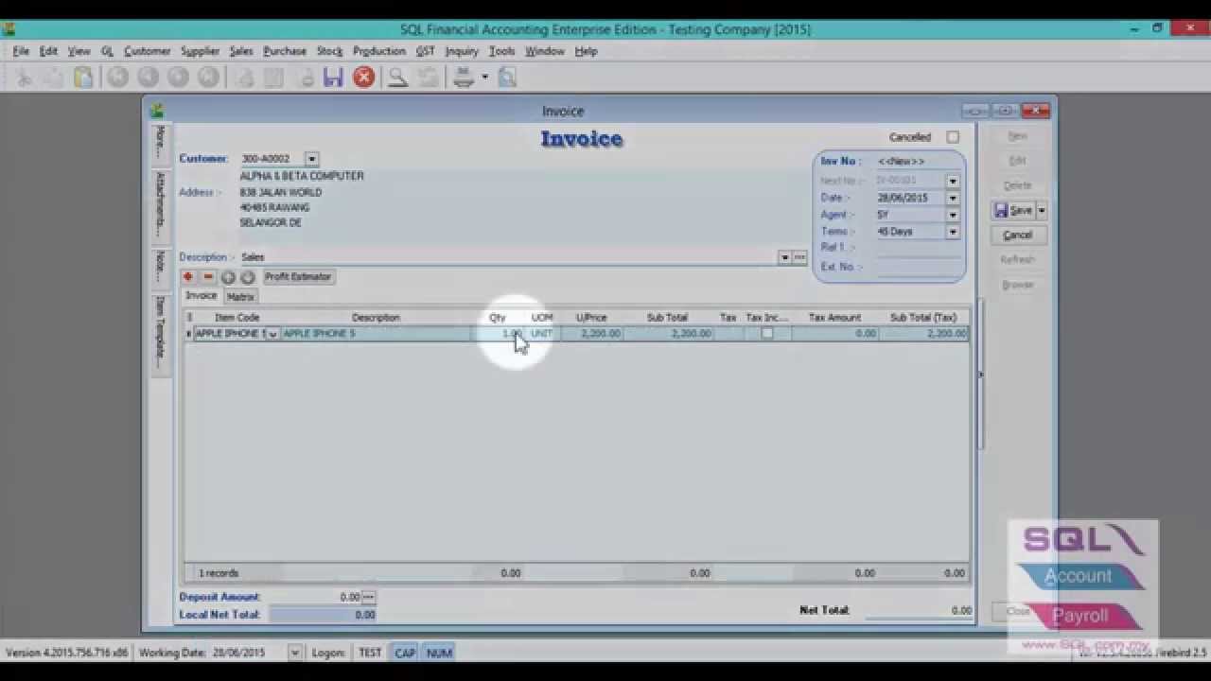
Task: Click the Paste clipboard toolbar icon
Action: click(84, 78)
